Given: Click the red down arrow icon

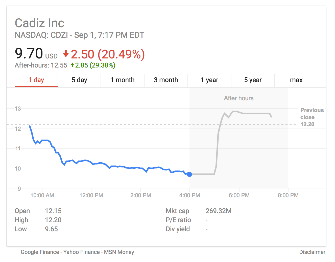Looking at the screenshot, I should (66, 53).
